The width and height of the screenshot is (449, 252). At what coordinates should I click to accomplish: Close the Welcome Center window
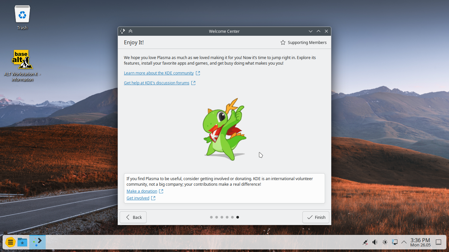(x=326, y=31)
